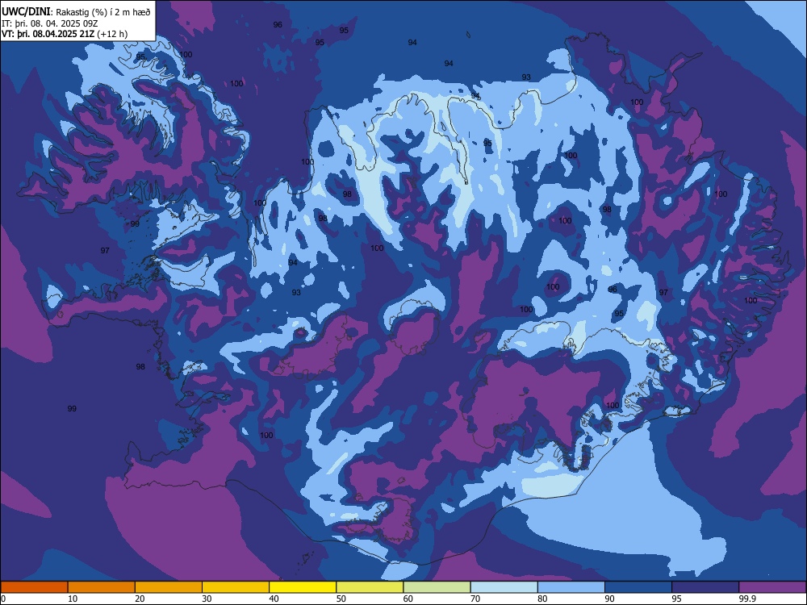This screenshot has width=807, height=605.
Task: Select the medium blue 90–95 legend swatch
Action: tap(638, 587)
